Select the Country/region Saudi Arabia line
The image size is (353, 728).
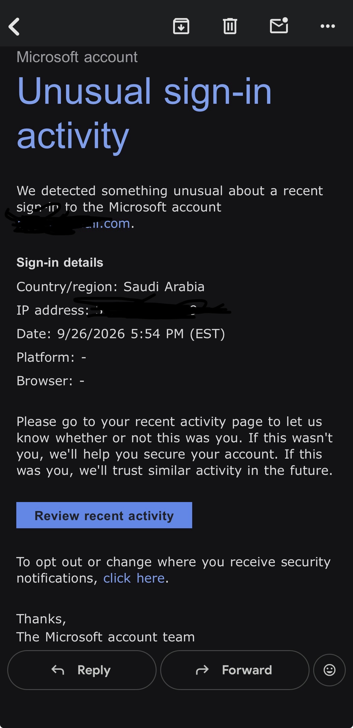pos(110,287)
